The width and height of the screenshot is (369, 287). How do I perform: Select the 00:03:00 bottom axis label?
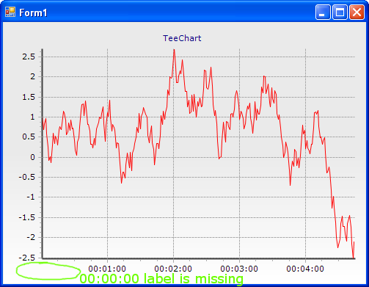click(x=239, y=269)
